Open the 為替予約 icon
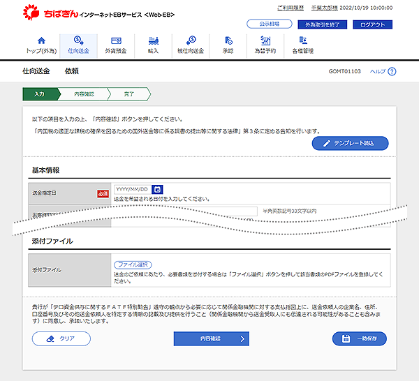This screenshot has height=381, width=419. [x=265, y=40]
